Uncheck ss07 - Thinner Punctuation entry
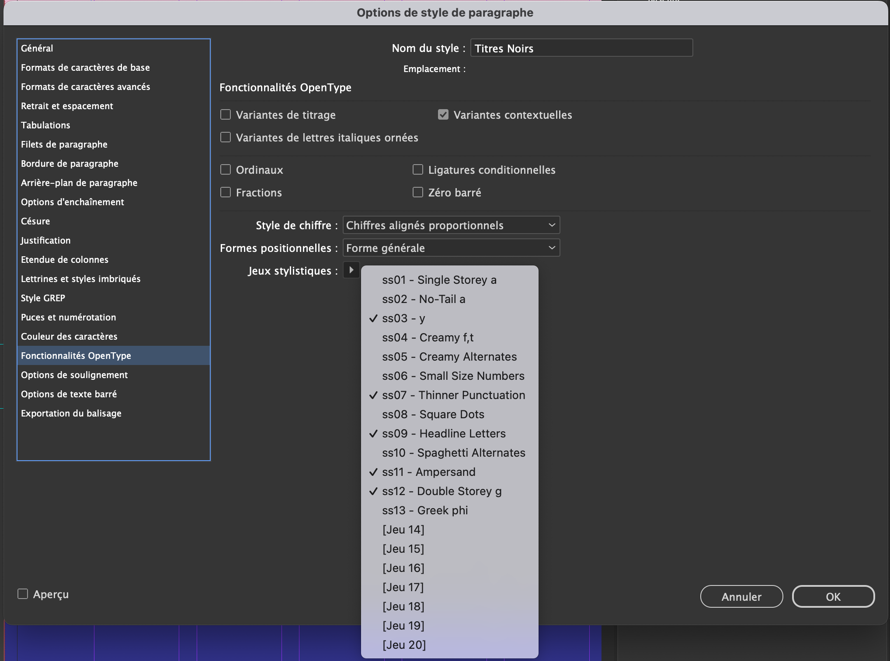The height and width of the screenshot is (661, 890). coord(453,395)
